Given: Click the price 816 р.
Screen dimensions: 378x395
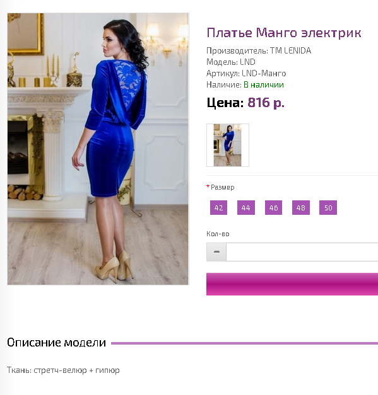Looking at the screenshot, I should [266, 103].
